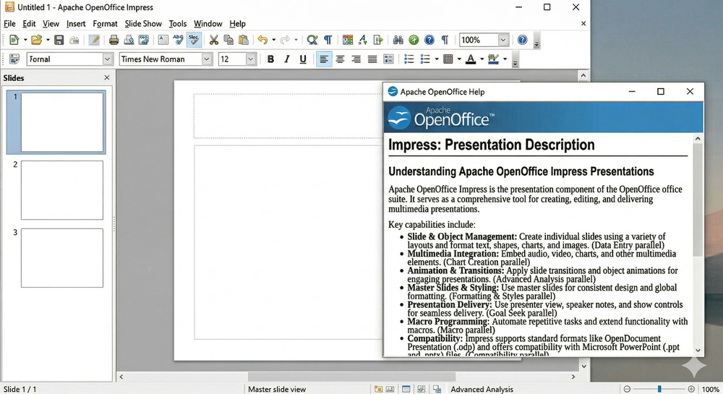This screenshot has width=723, height=394.
Task: Open the Tools menu
Action: click(x=178, y=24)
